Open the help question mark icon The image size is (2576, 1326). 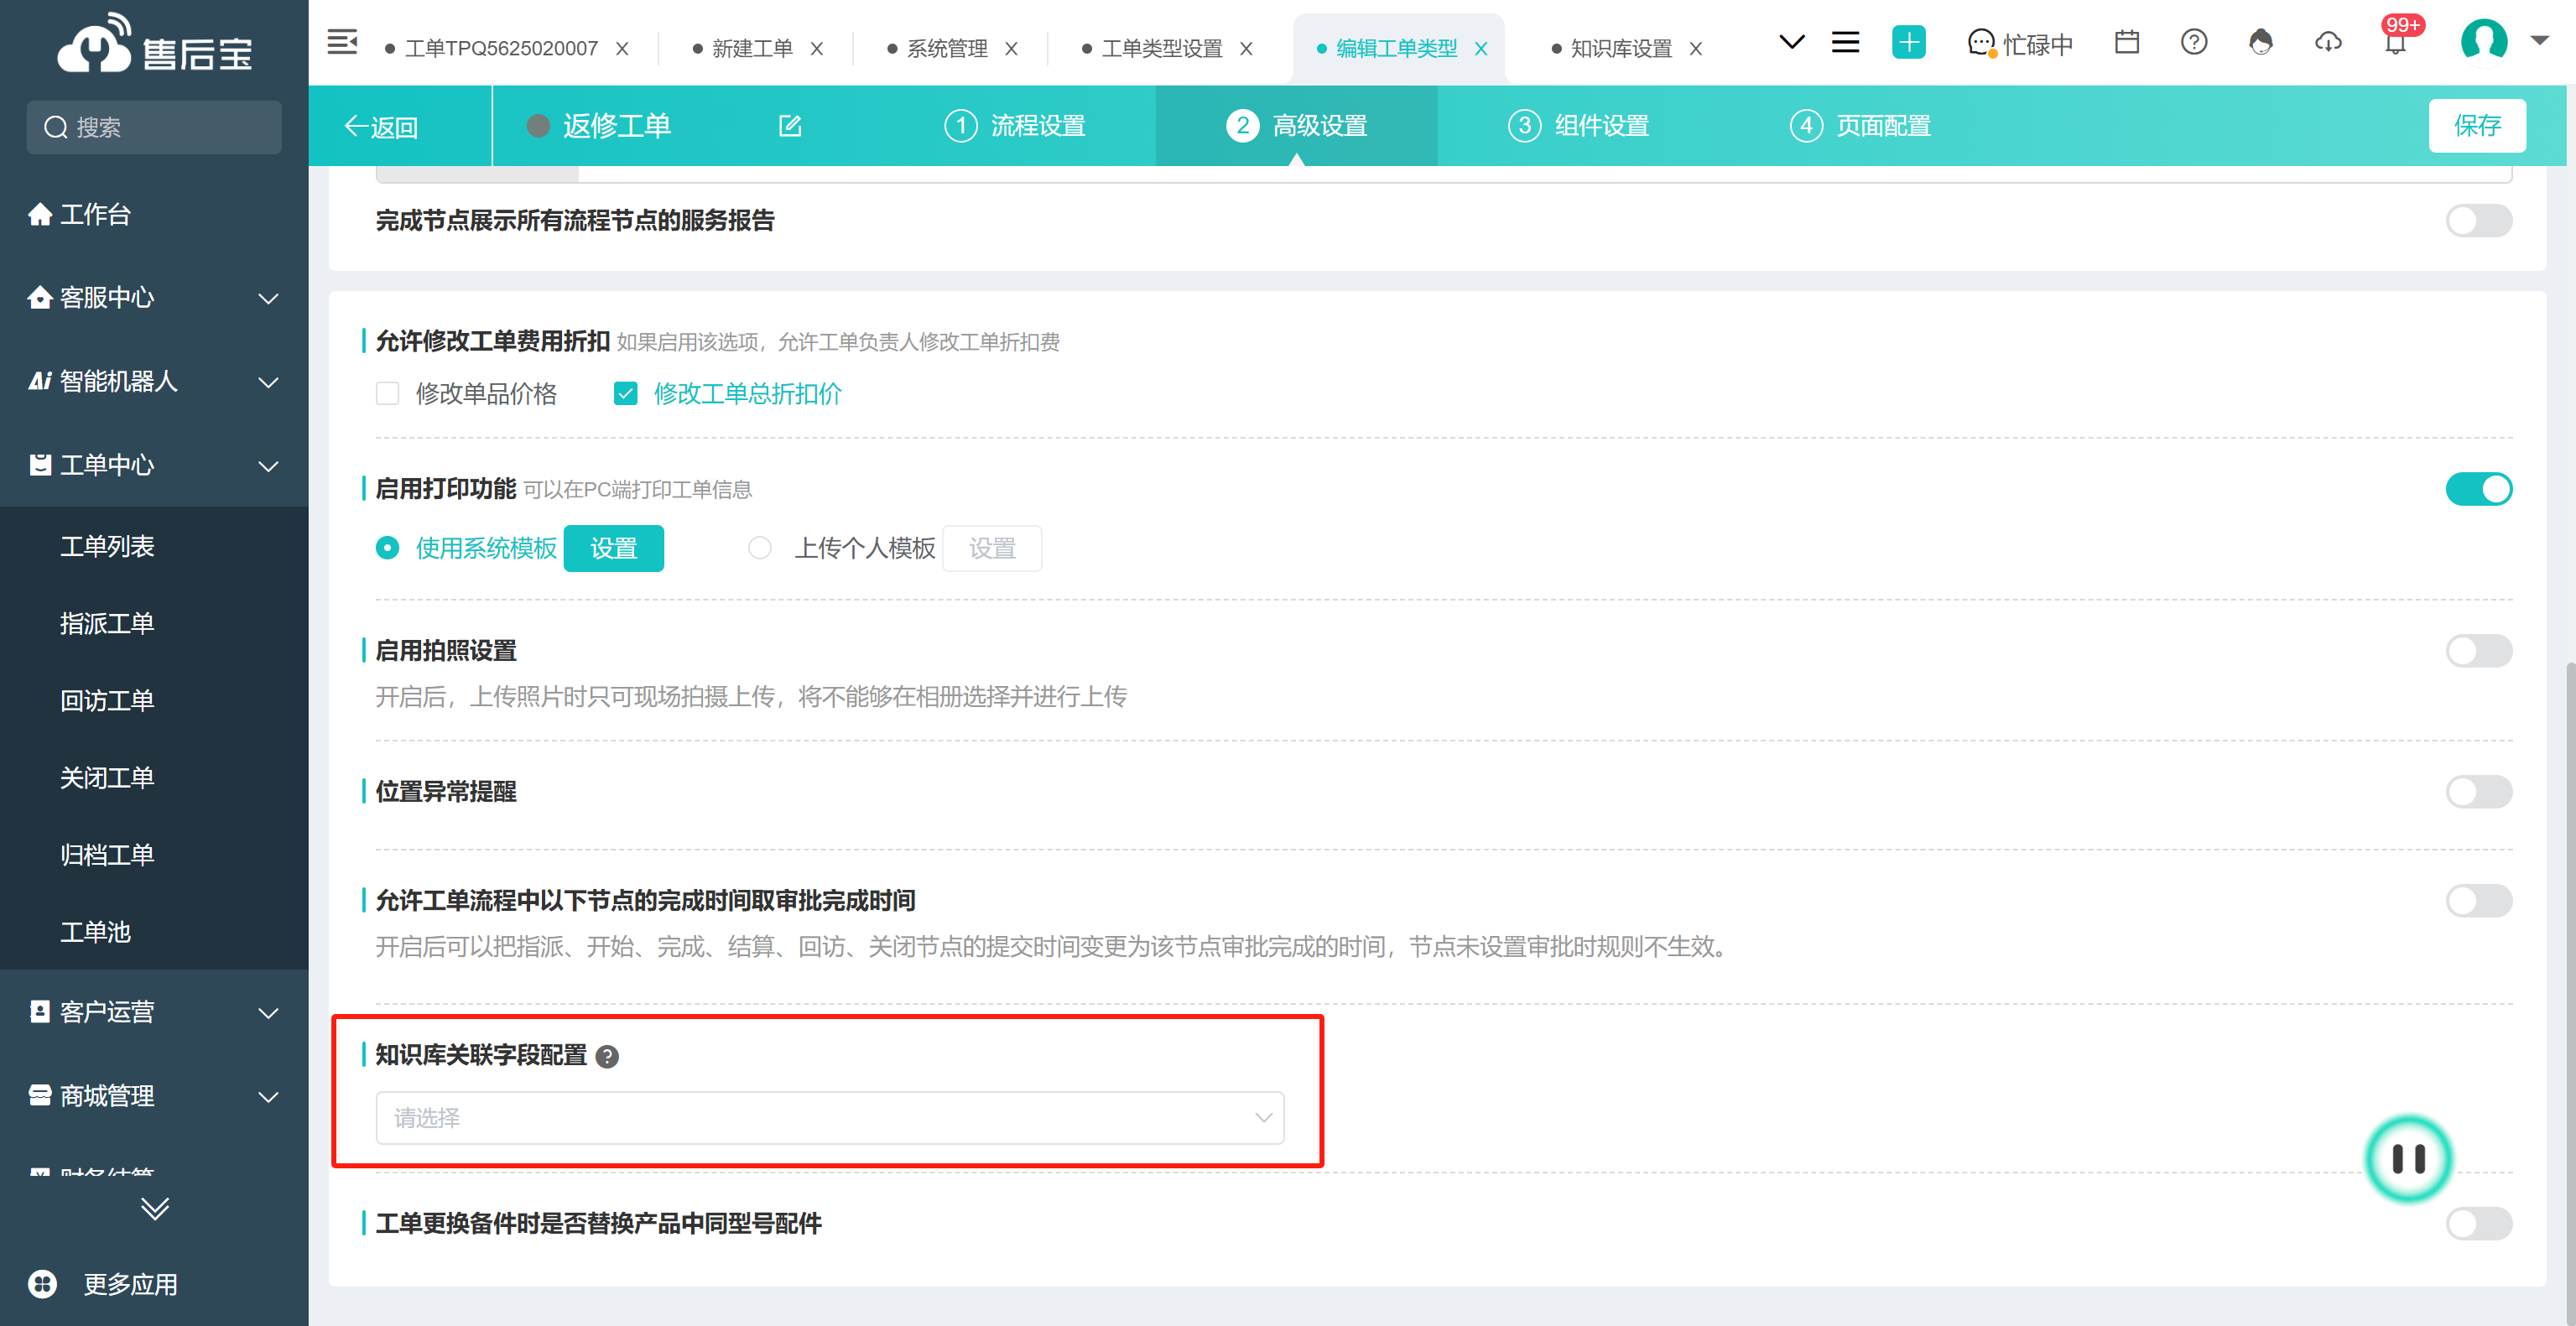(x=2194, y=42)
